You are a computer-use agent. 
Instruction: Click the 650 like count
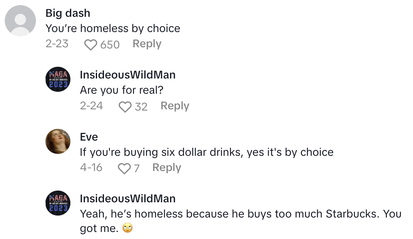(x=110, y=45)
